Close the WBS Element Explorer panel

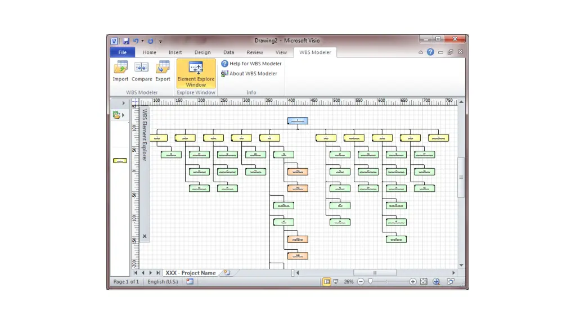[145, 236]
